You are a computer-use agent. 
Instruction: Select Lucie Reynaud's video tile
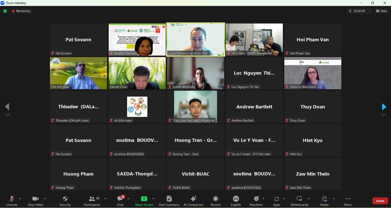pos(195,39)
